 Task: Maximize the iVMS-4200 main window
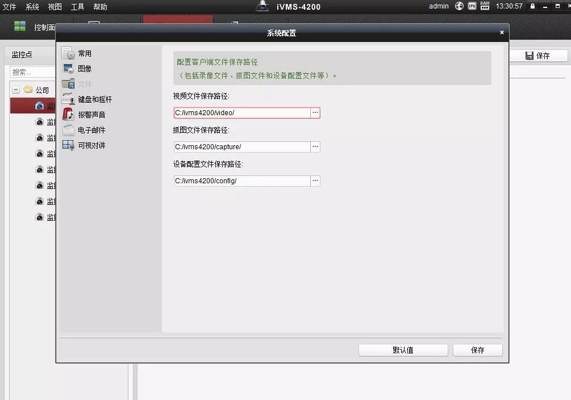point(557,6)
